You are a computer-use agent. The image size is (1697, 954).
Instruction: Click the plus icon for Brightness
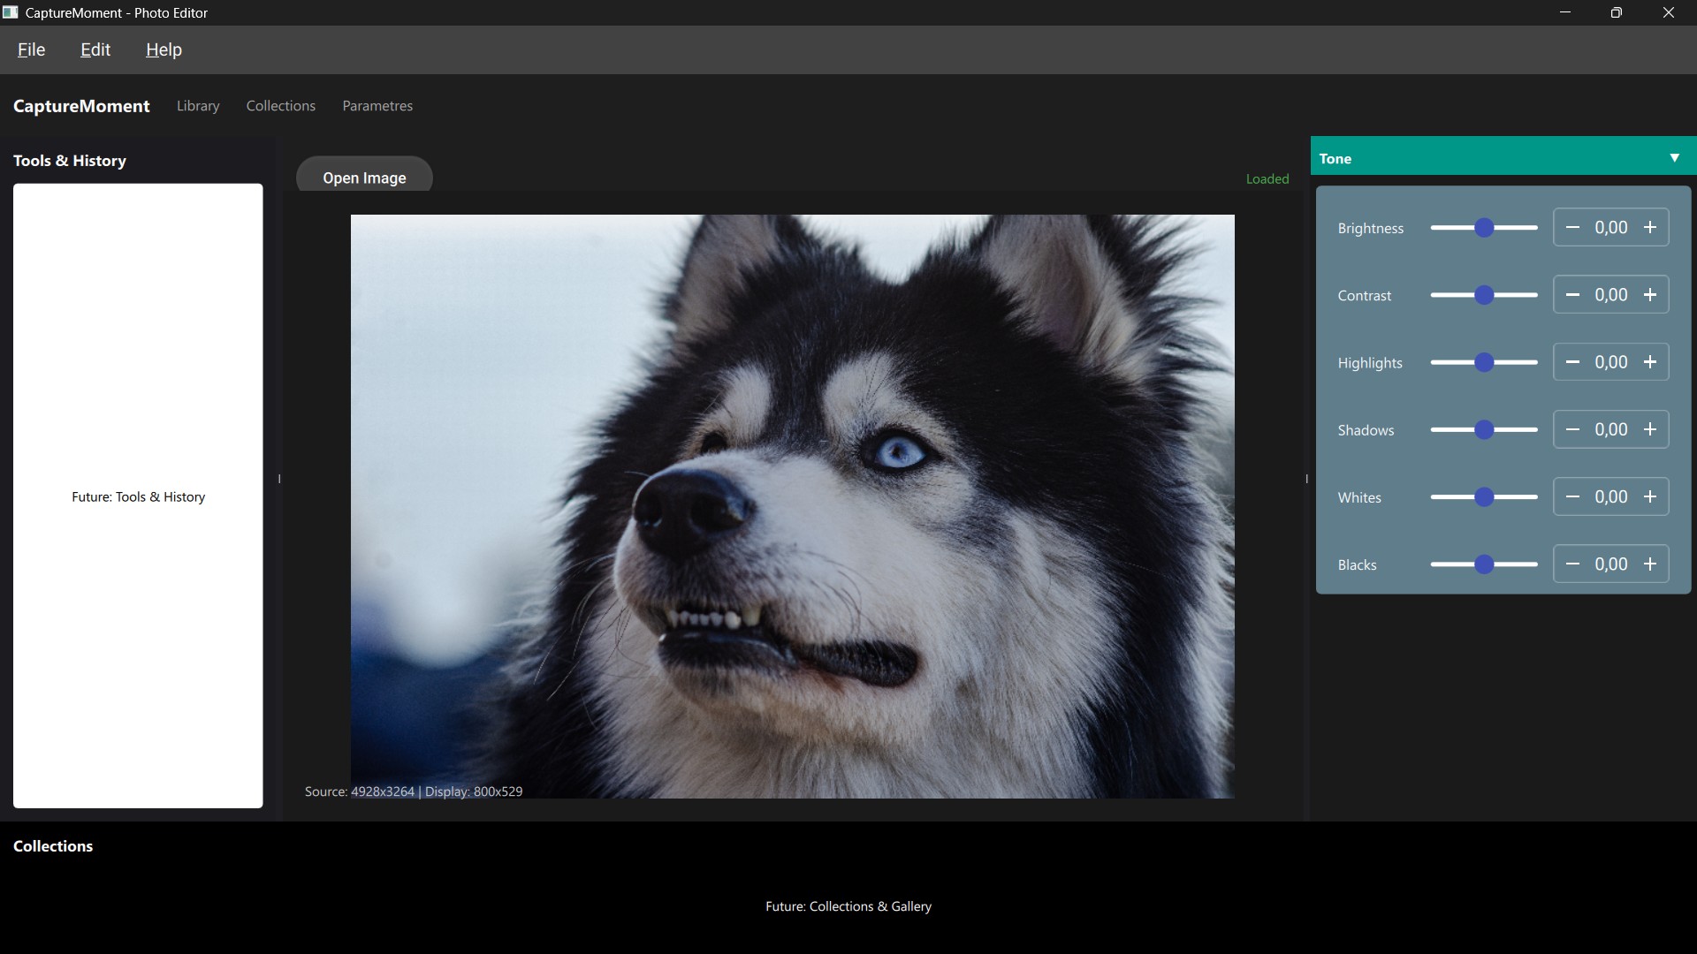1649,228
